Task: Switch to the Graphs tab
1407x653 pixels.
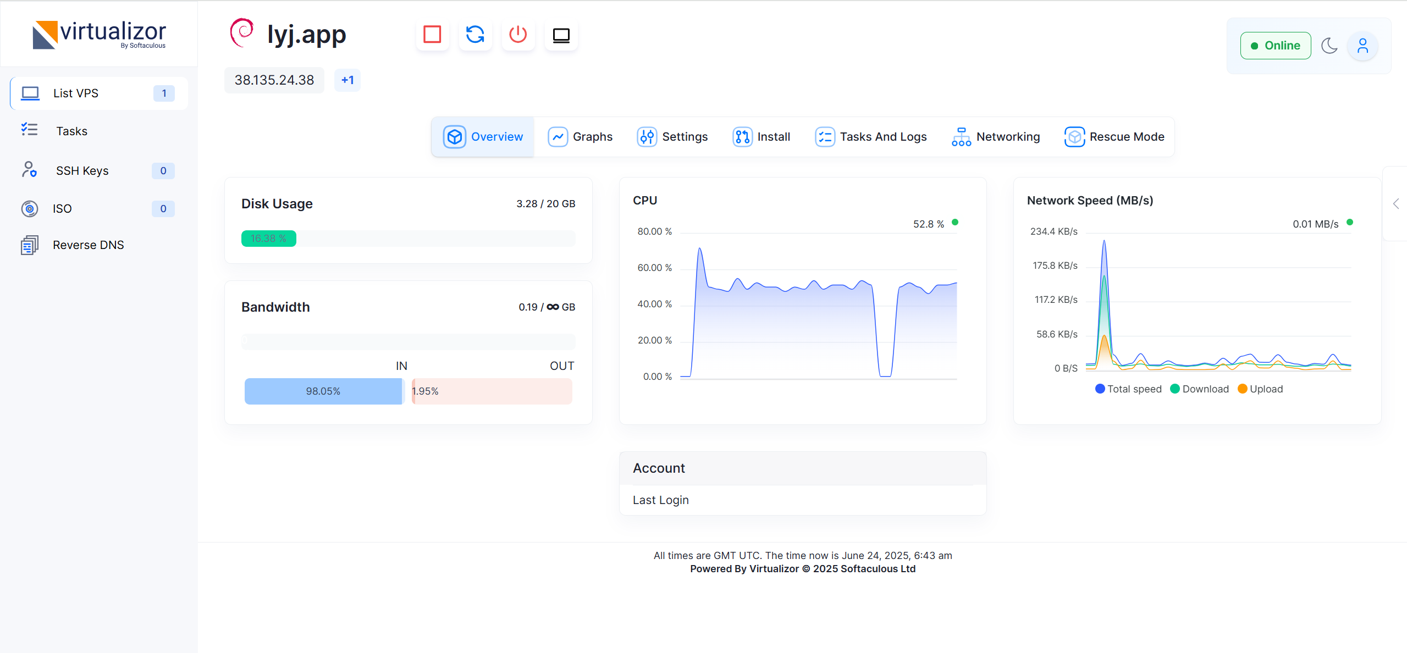Action: point(580,137)
